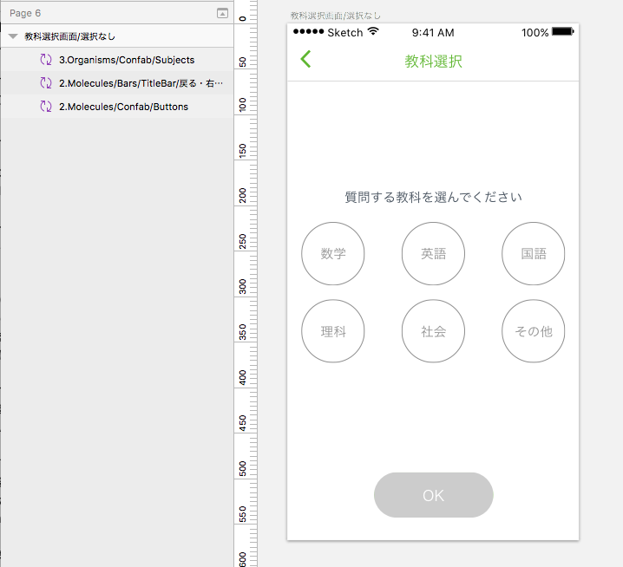Click the 教科選択 title text
623x567 pixels.
click(x=433, y=62)
